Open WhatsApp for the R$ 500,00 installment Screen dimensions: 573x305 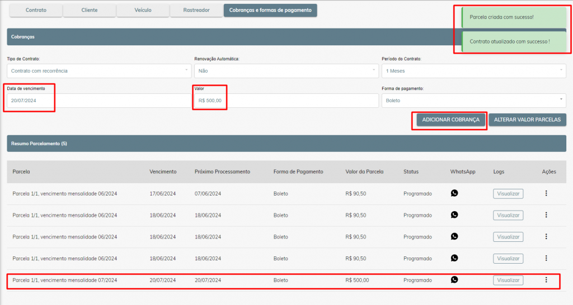pyautogui.click(x=454, y=279)
